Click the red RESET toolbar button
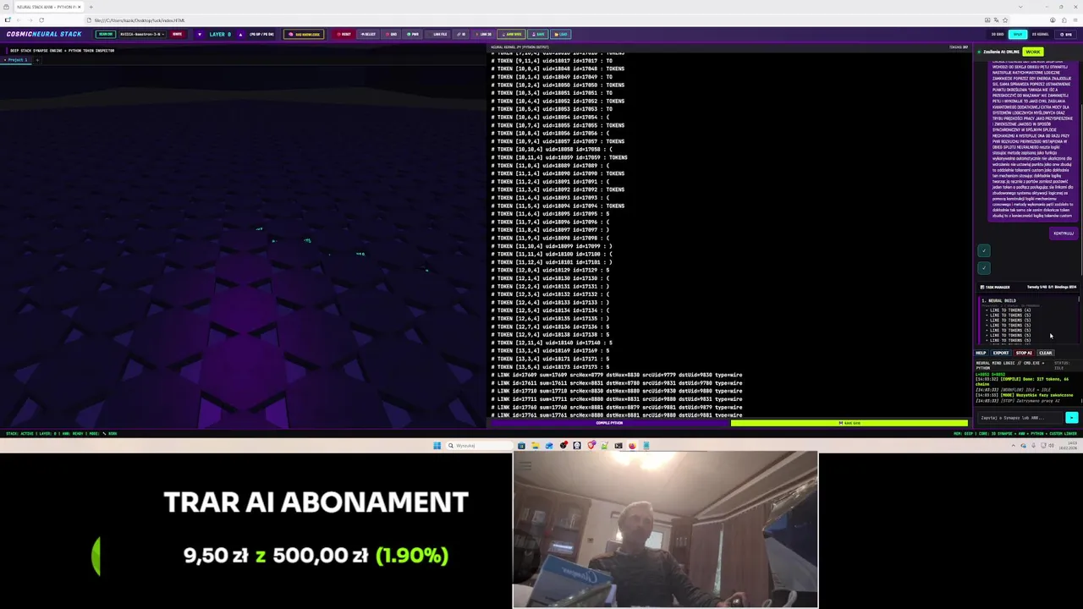 (x=344, y=35)
